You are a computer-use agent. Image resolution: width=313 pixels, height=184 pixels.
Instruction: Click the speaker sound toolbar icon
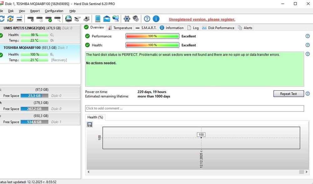(x=136, y=19)
